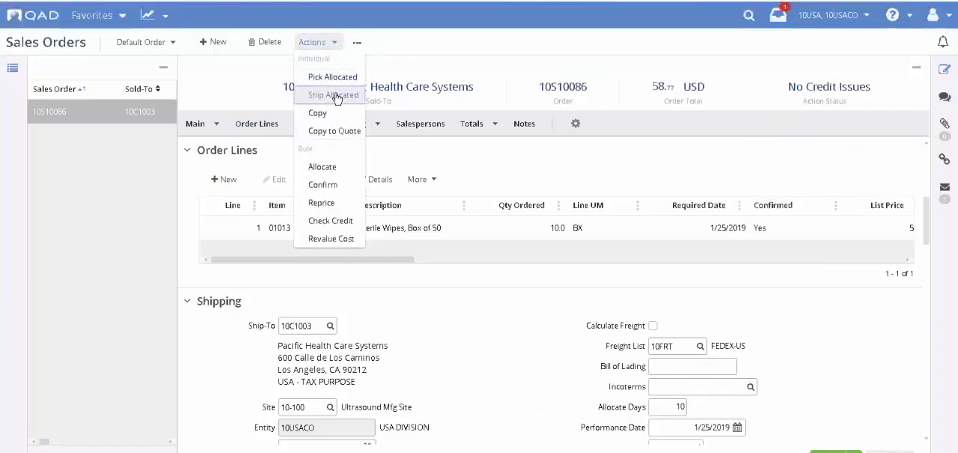Image resolution: width=958 pixels, height=453 pixels.
Task: Toggle the Actions dropdown menu
Action: (x=318, y=43)
